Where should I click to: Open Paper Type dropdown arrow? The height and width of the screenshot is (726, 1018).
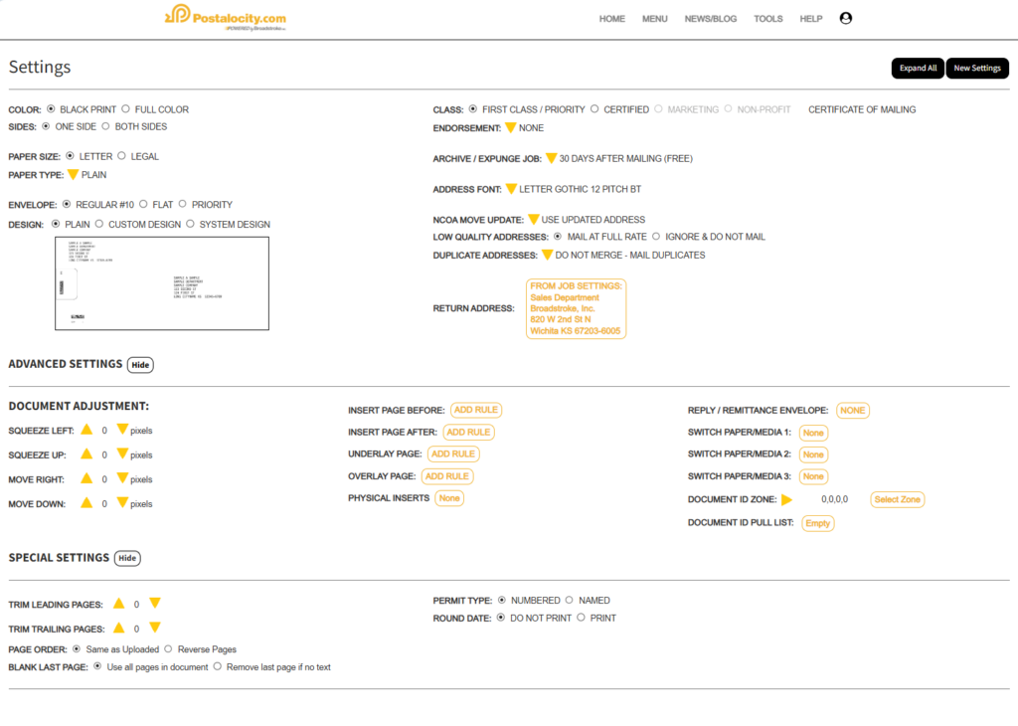click(x=73, y=175)
